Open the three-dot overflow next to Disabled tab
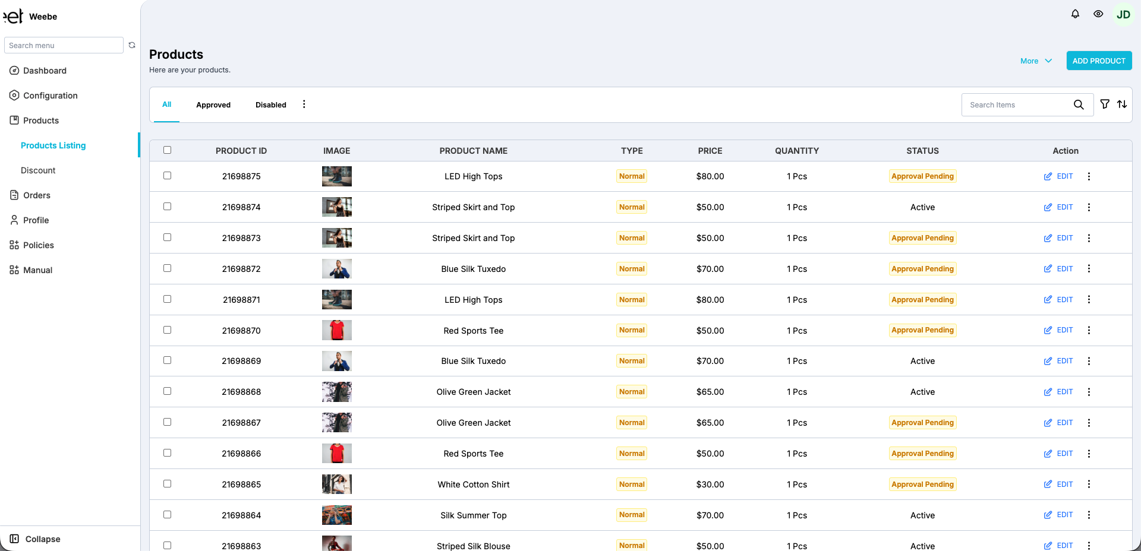Viewport: 1141px width, 551px height. pyautogui.click(x=304, y=104)
